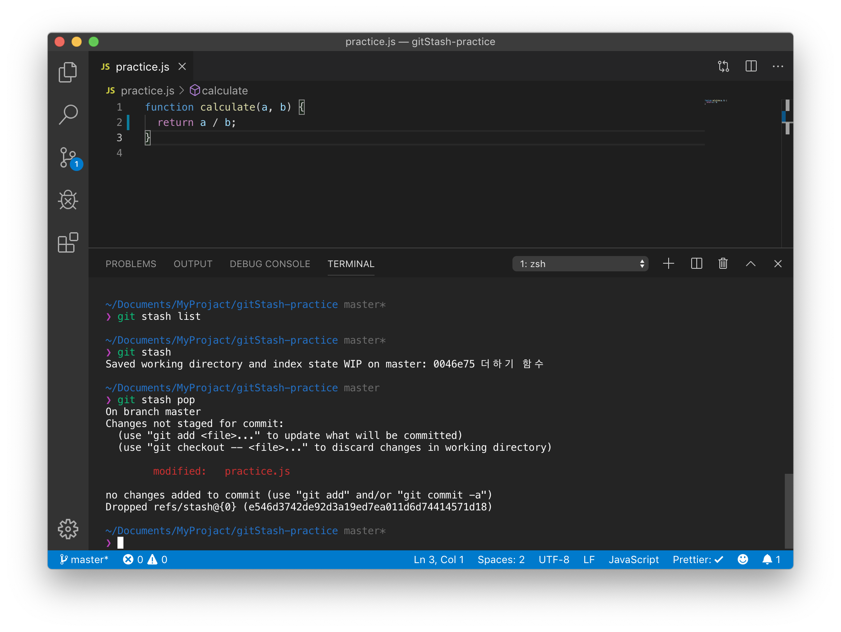This screenshot has width=841, height=632.
Task: Click the terminal vertical scrollbar thumb
Action: pyautogui.click(x=788, y=510)
